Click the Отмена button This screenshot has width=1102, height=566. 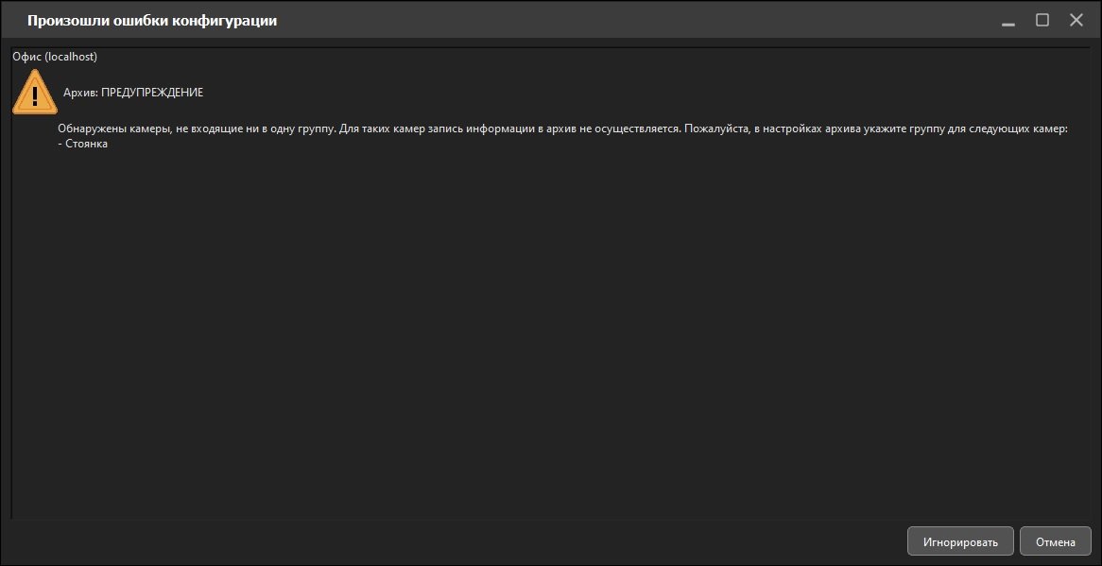pyautogui.click(x=1055, y=542)
